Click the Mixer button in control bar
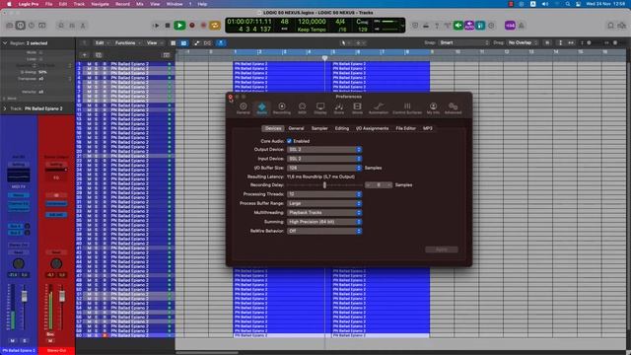Viewport: 631px width, 355px height. point(72,26)
